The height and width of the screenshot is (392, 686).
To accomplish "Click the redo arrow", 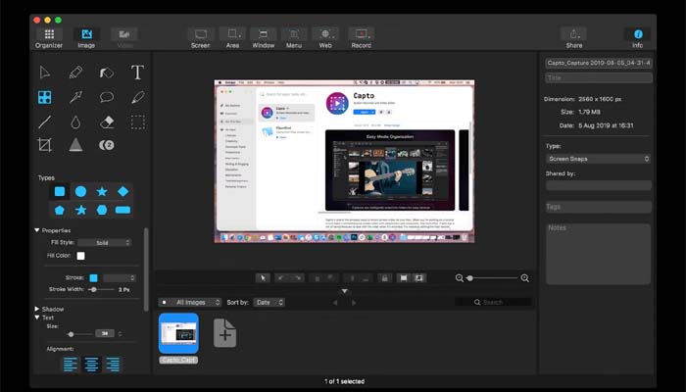I will click(297, 277).
